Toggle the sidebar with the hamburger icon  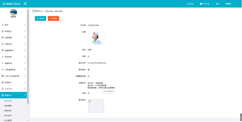click(25, 4)
